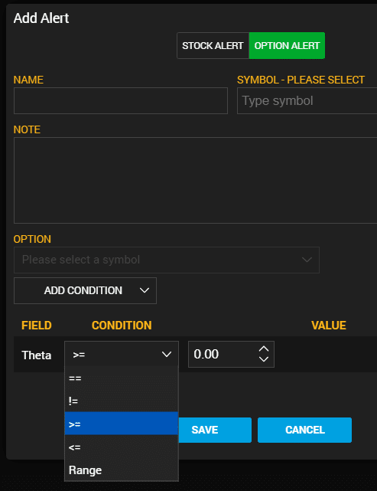Open the Option select dropdown
Viewport: 377px width, 491px height.
click(167, 260)
